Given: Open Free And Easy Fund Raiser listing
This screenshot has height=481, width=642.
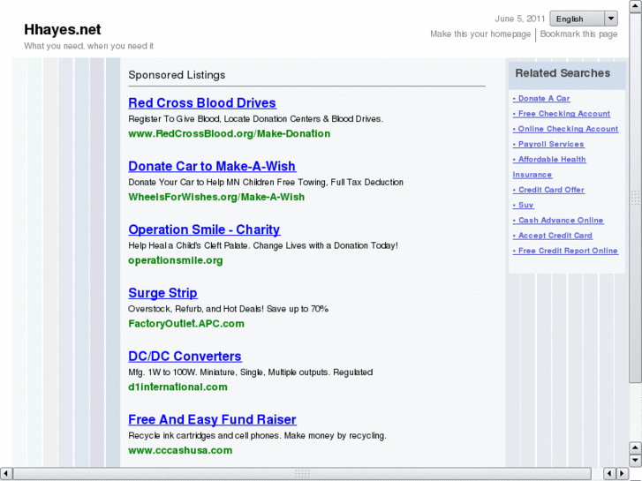Looking at the screenshot, I should [x=212, y=419].
